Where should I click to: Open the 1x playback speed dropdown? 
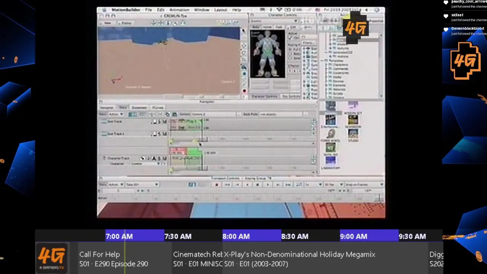click(x=313, y=185)
